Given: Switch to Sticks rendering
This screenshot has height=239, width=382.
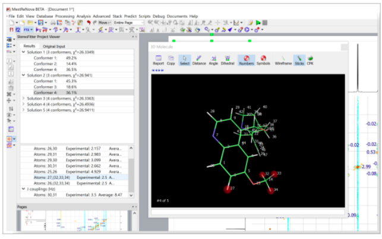Looking at the screenshot, I should [299, 60].
